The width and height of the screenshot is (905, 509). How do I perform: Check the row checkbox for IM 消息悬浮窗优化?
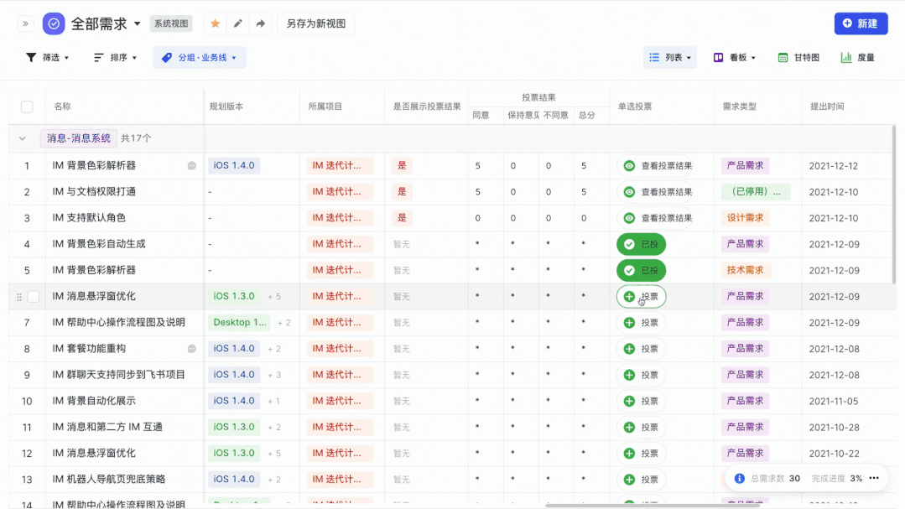[x=34, y=297]
